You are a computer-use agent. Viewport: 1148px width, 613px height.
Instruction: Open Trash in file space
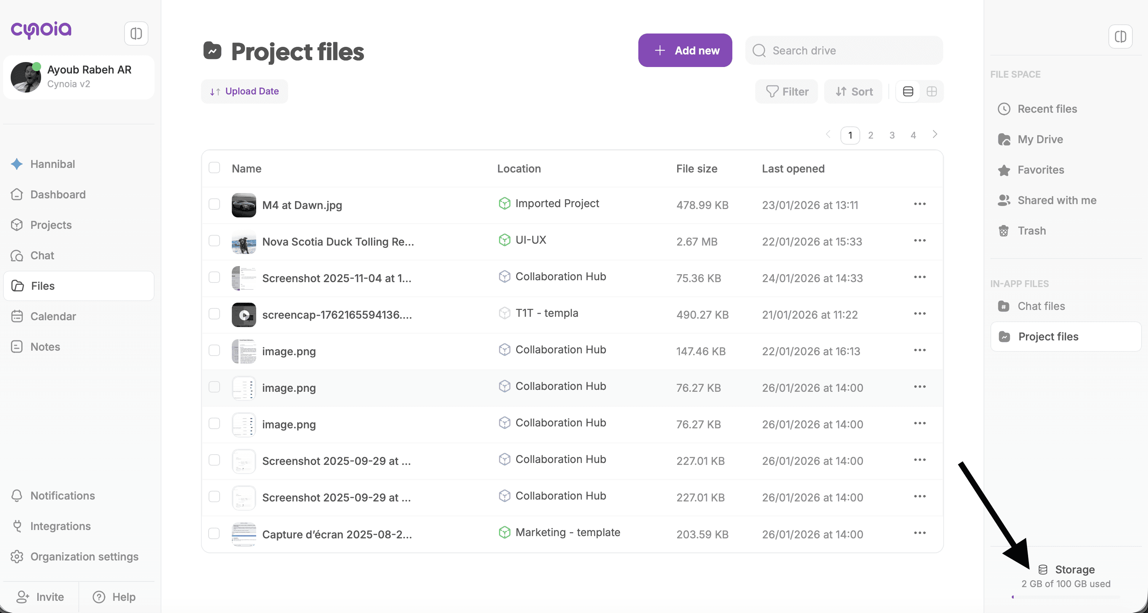pos(1031,230)
